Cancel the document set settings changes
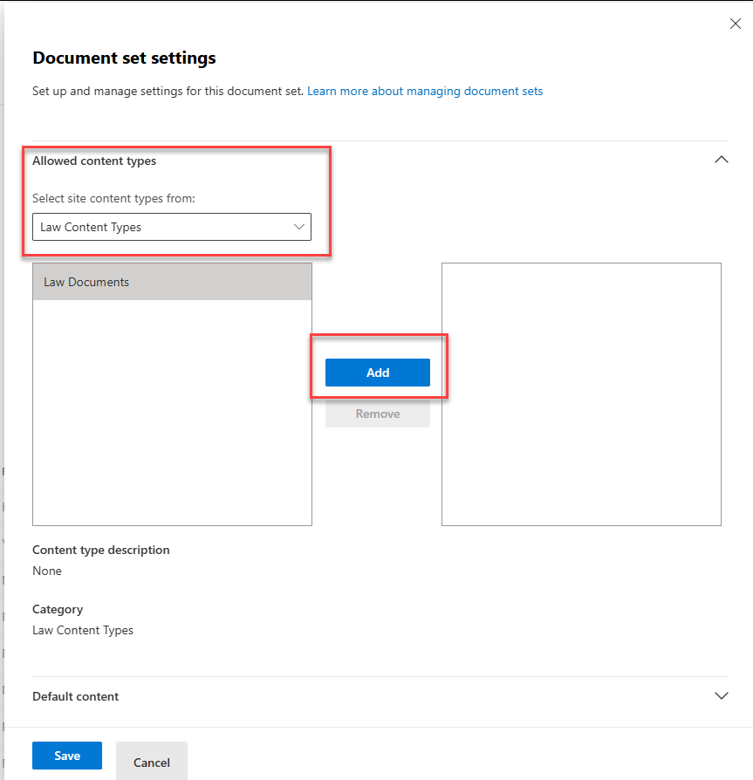The height and width of the screenshot is (780, 753). [151, 761]
